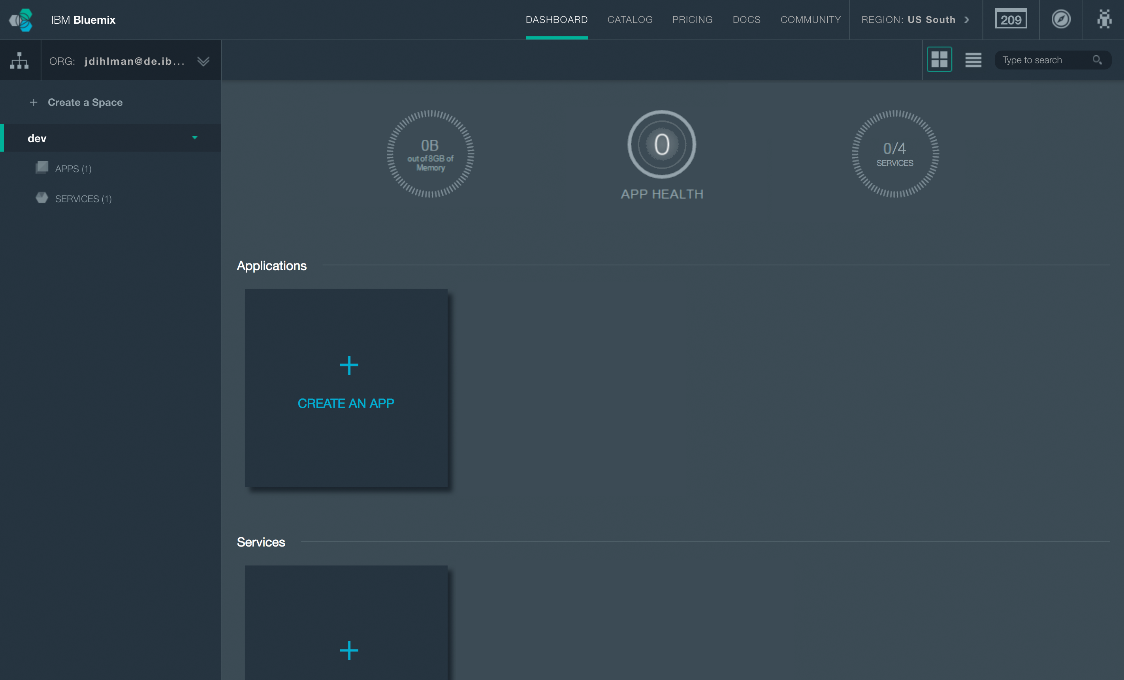Click the search magnifier icon
The image size is (1124, 680).
pyautogui.click(x=1097, y=60)
